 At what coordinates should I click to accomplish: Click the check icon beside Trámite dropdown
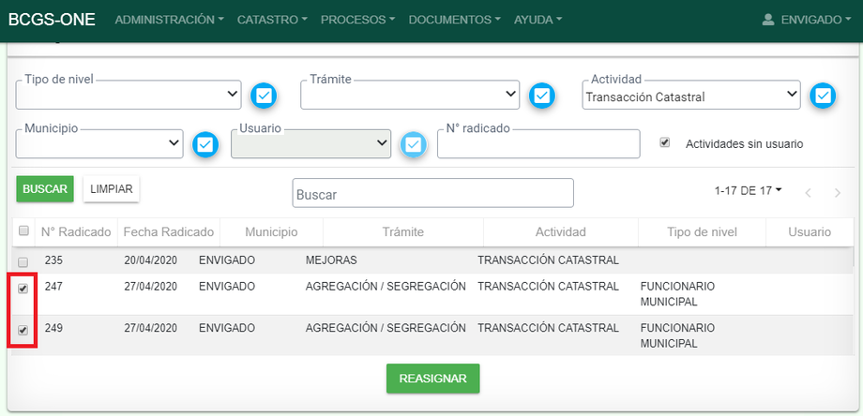[541, 96]
